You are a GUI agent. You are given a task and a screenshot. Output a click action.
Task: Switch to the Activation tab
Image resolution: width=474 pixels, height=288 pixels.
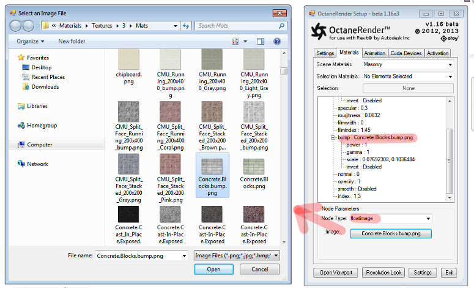click(437, 53)
